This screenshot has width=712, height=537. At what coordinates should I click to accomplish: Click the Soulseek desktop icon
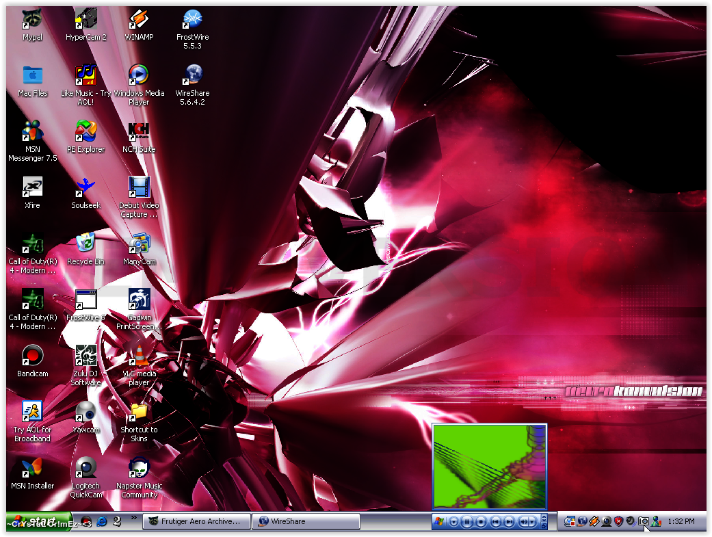[86, 187]
